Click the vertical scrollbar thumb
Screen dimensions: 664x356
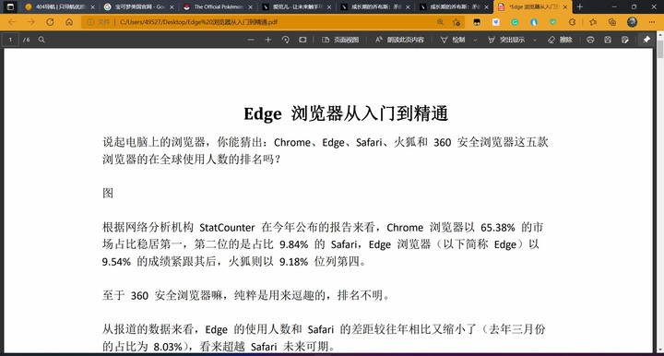pyautogui.click(x=659, y=50)
